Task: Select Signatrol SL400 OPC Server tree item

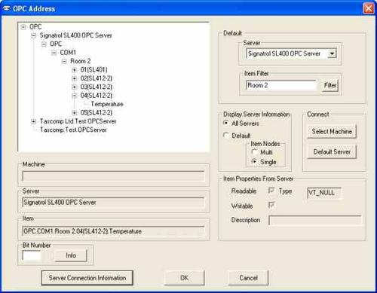Action: point(75,35)
